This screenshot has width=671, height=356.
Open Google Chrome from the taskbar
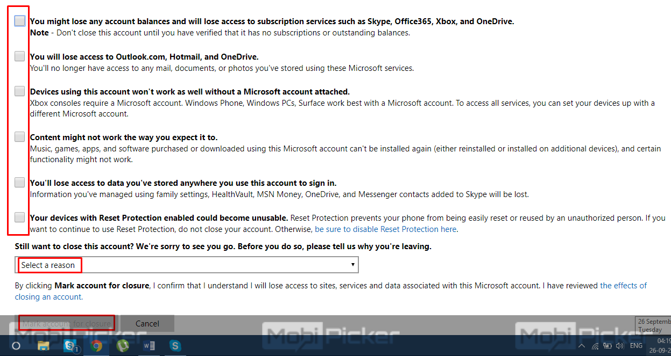point(97,346)
